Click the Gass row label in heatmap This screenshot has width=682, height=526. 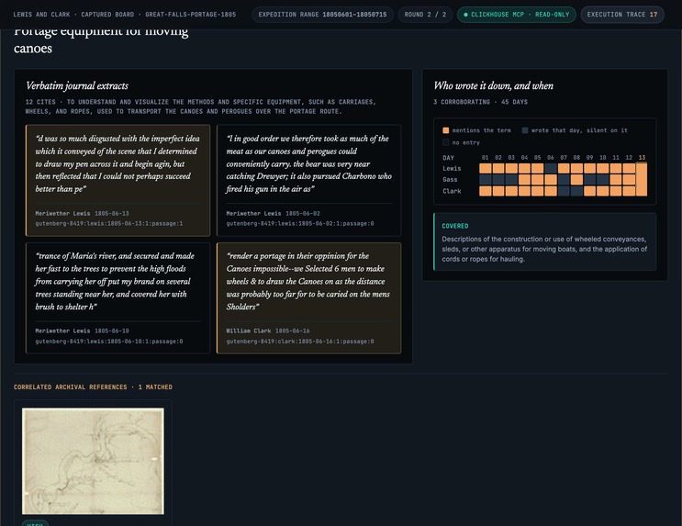pos(450,180)
